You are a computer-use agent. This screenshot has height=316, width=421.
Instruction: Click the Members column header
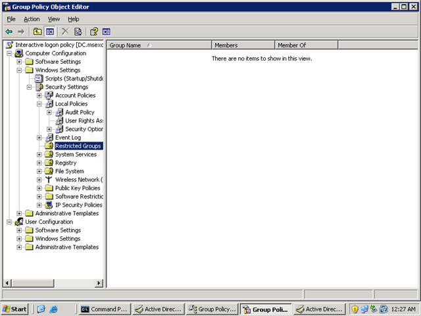[x=243, y=45]
